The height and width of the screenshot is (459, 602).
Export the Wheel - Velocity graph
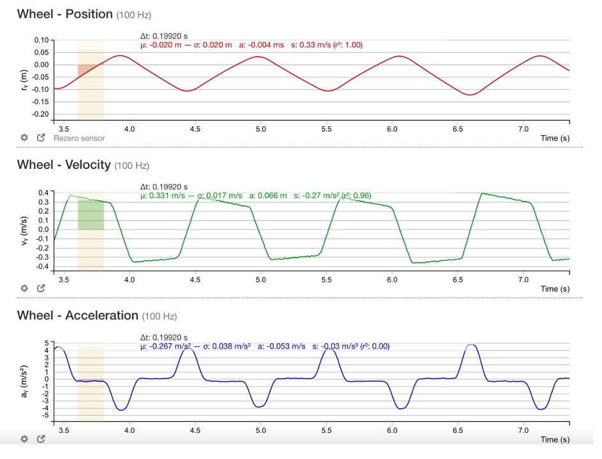(41, 288)
